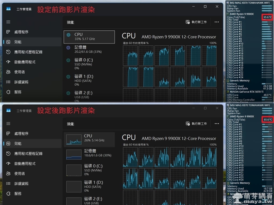Select 記憶體 18.6/61.6 GB resource entry

[89, 153]
